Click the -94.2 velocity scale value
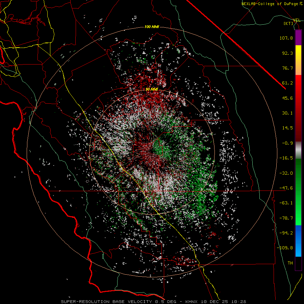 (x=286, y=233)
